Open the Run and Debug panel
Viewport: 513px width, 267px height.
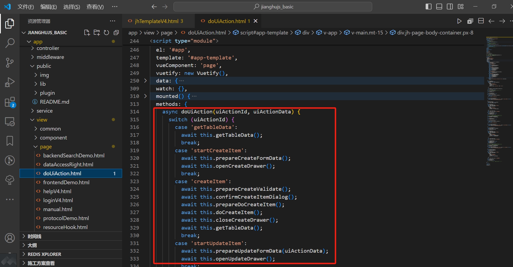click(x=10, y=82)
